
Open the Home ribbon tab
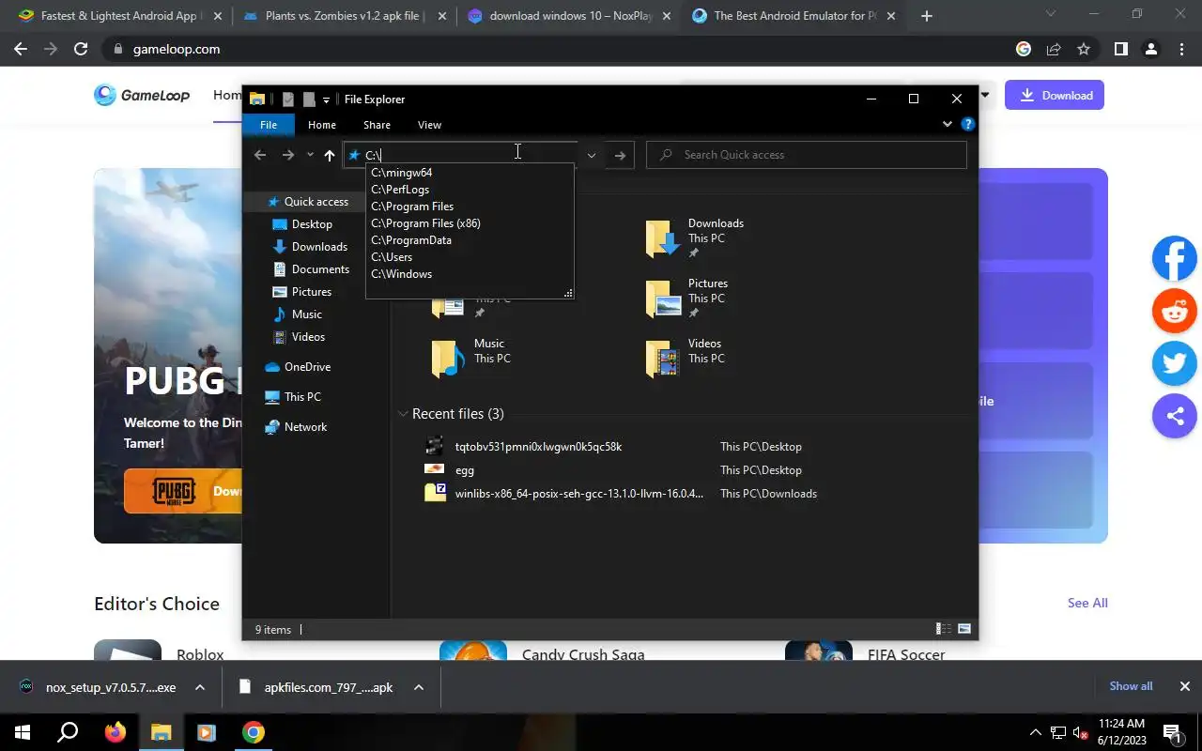coord(322,125)
